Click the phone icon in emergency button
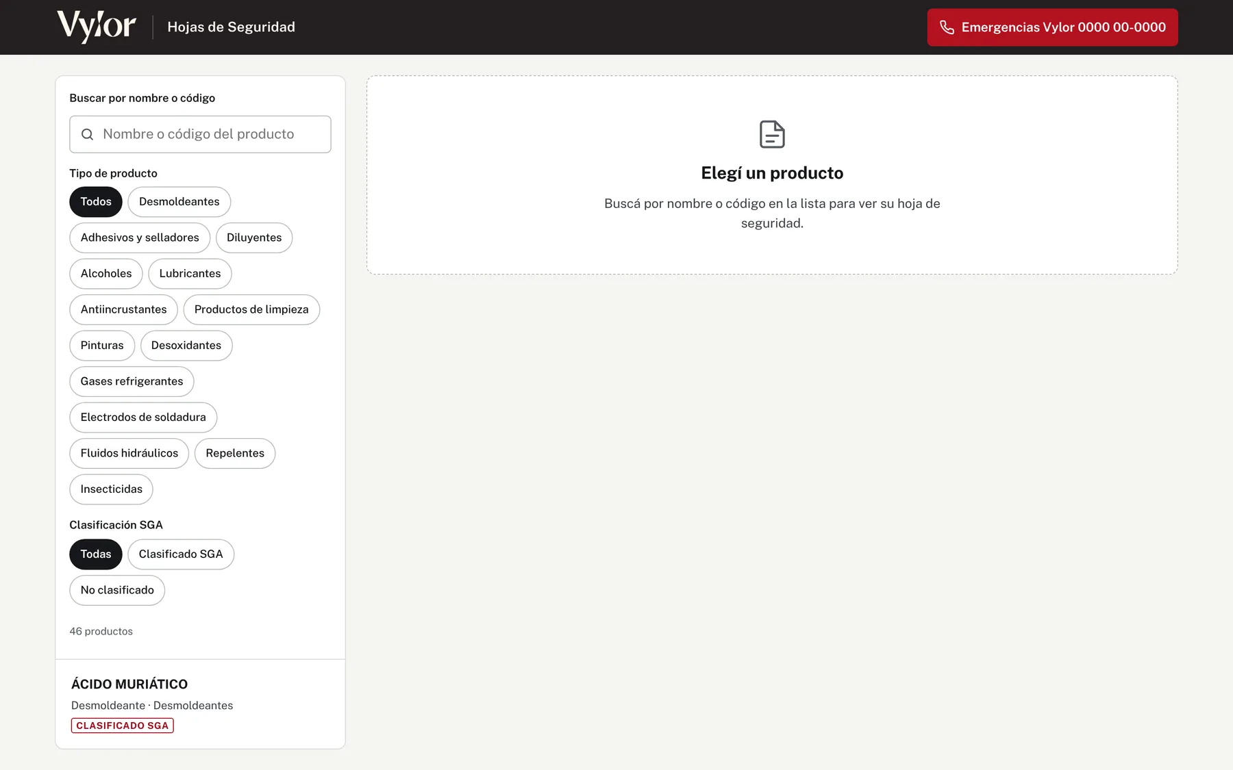Viewport: 1233px width, 770px height. pyautogui.click(x=947, y=27)
